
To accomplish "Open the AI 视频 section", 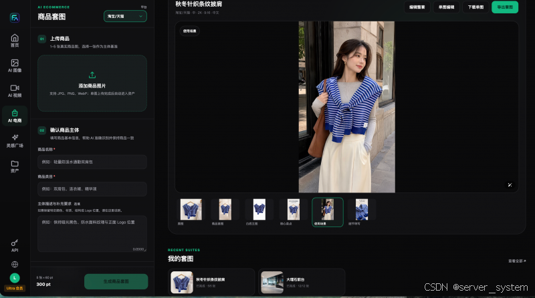I will pos(15,91).
